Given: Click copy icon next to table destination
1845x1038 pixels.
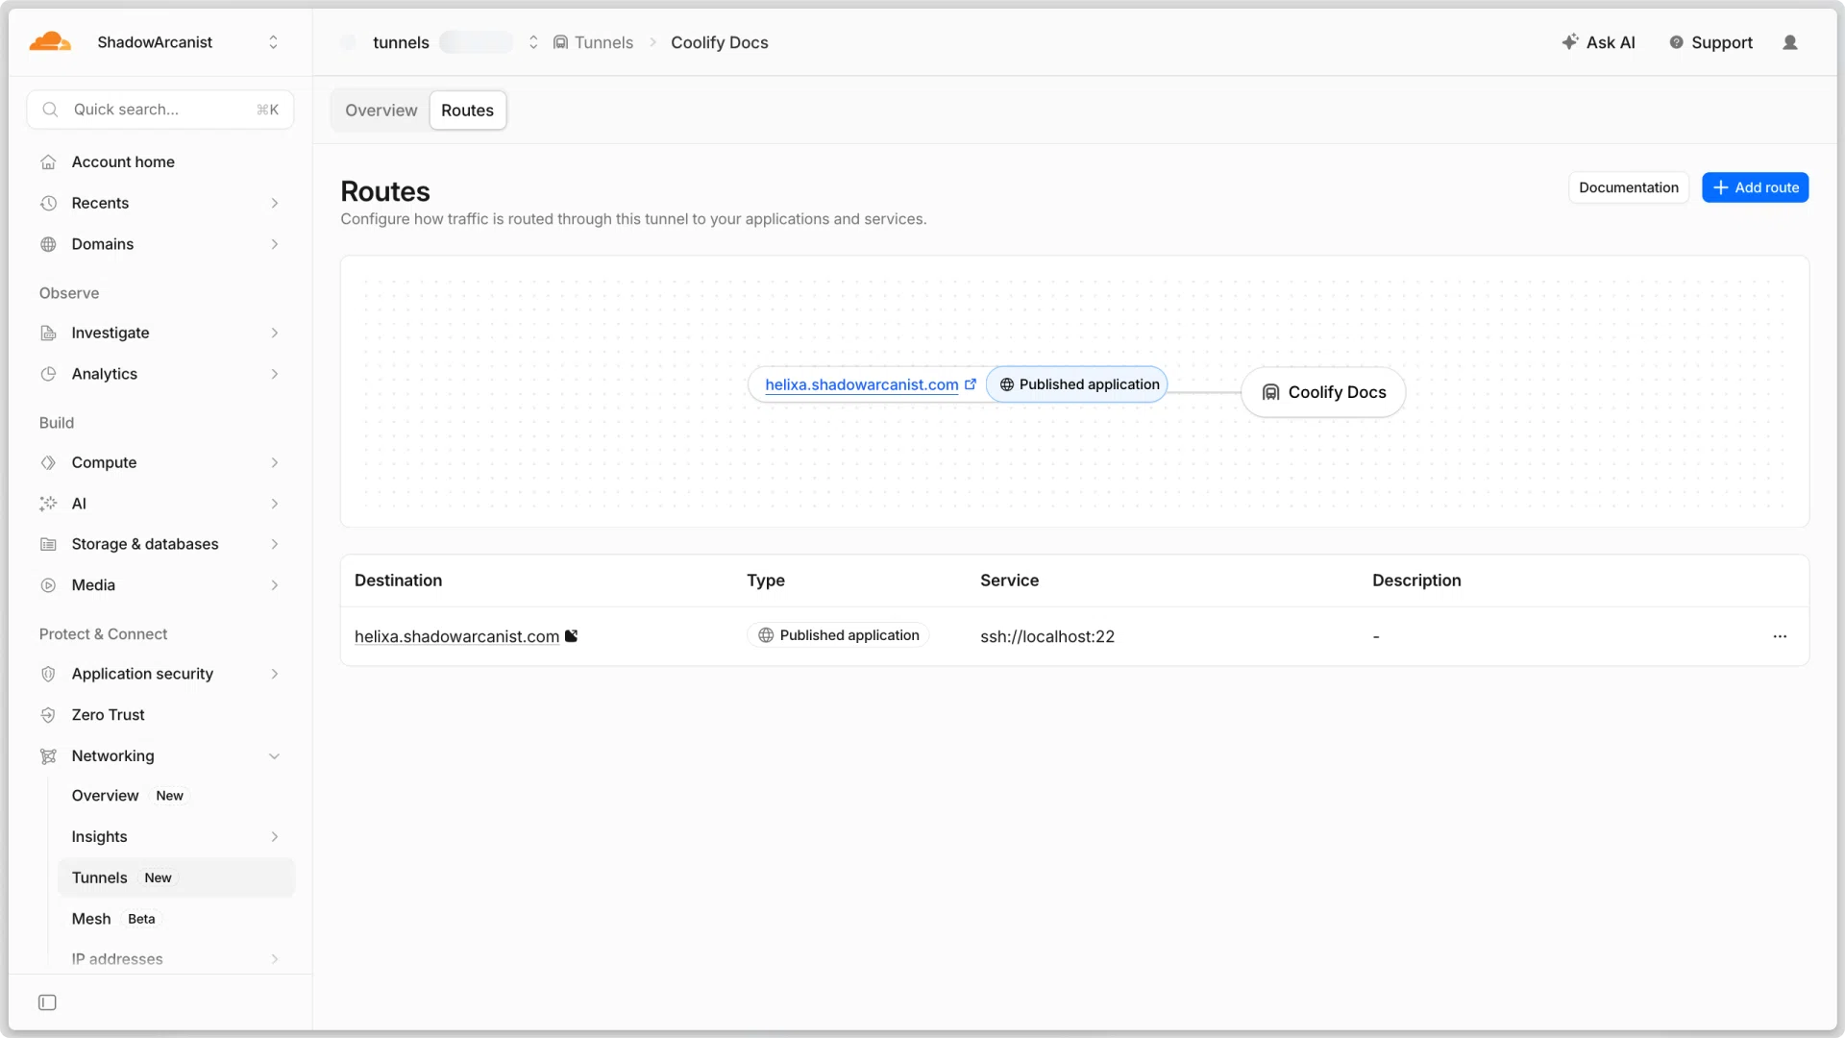Looking at the screenshot, I should pos(571,636).
